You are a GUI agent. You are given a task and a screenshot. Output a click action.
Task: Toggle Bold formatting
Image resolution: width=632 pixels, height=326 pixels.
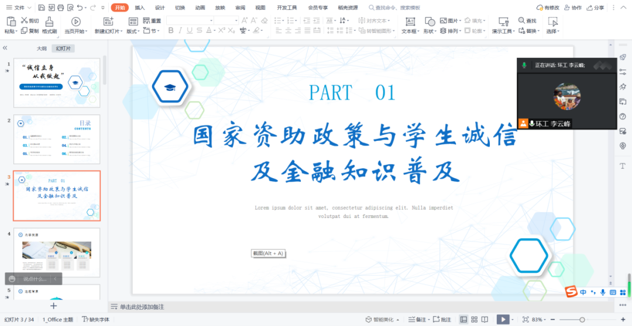(x=170, y=30)
